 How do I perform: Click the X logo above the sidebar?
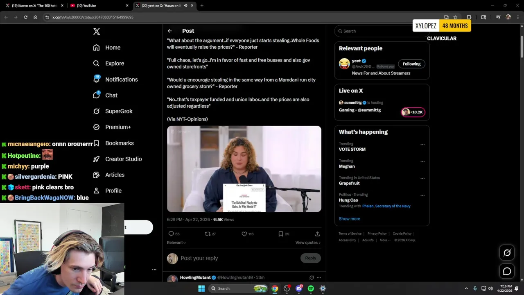point(97,32)
